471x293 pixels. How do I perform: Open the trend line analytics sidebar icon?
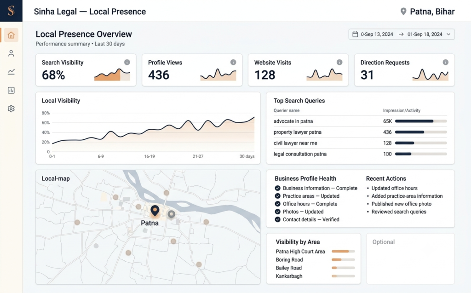click(x=11, y=72)
